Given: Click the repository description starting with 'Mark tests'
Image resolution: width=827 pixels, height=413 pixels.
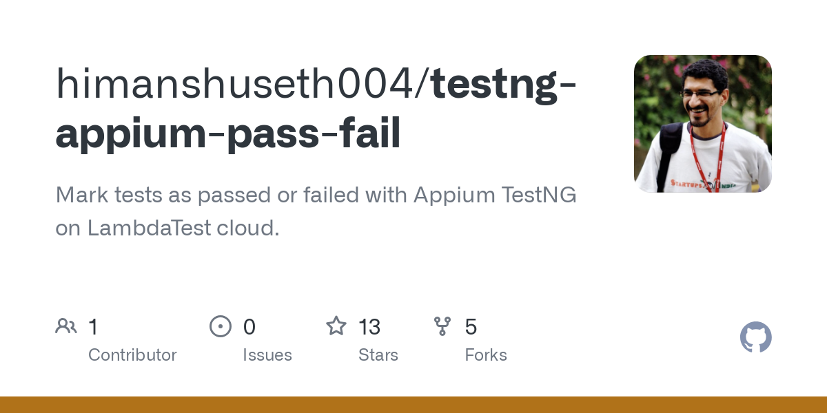Looking at the screenshot, I should click(x=316, y=211).
